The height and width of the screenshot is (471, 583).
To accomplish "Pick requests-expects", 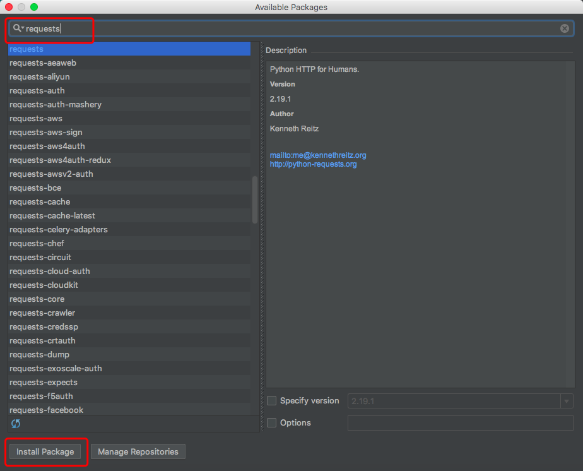I will 129,382.
